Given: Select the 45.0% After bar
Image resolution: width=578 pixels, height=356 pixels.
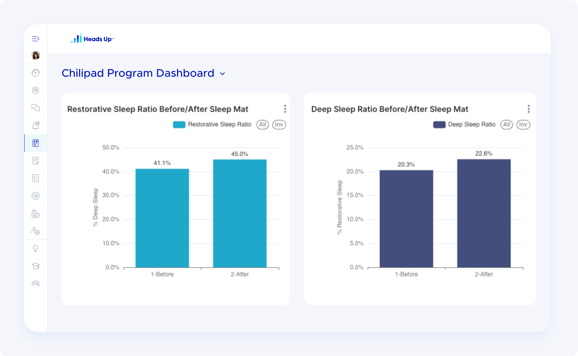Looking at the screenshot, I should coord(240,213).
